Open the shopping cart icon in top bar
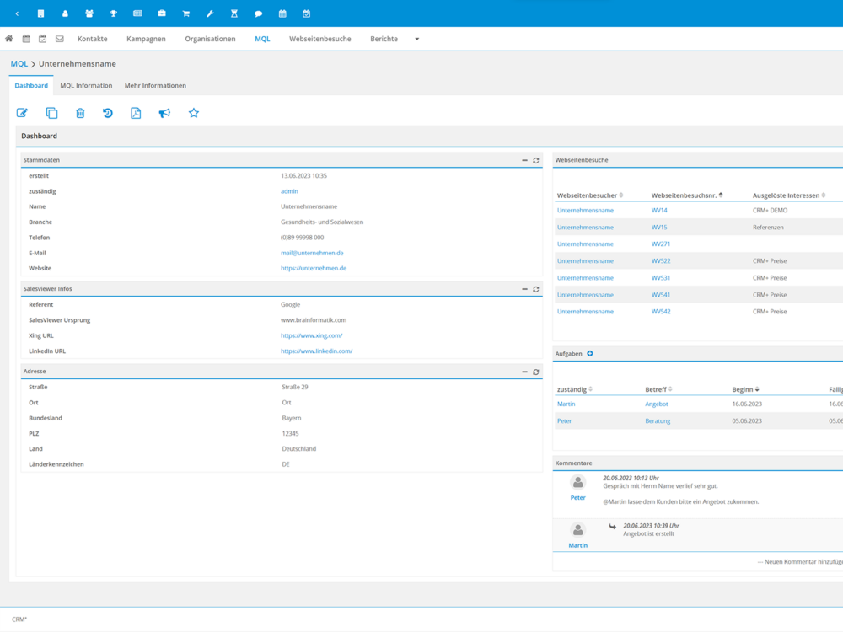 pyautogui.click(x=186, y=13)
